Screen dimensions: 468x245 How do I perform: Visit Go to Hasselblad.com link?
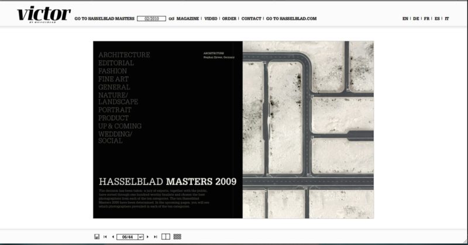[x=291, y=19]
